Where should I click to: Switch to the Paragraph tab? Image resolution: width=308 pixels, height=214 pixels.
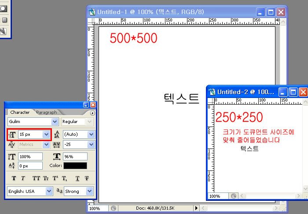coord(47,112)
